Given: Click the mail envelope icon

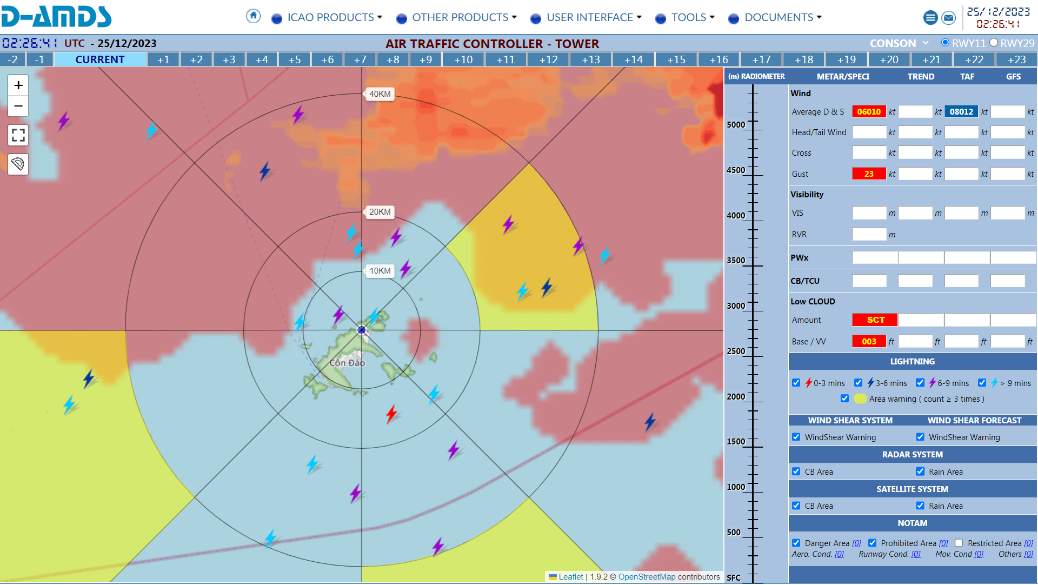Looking at the screenshot, I should point(948,18).
